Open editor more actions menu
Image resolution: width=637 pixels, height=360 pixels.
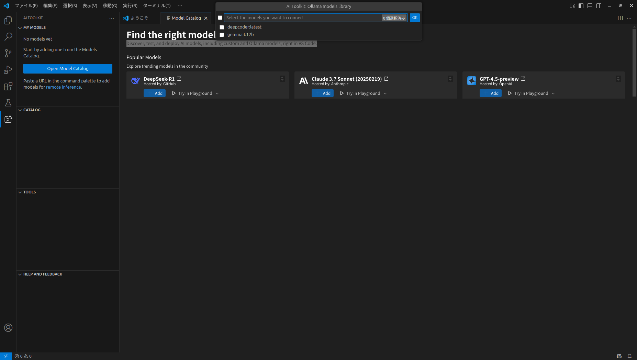point(629,18)
